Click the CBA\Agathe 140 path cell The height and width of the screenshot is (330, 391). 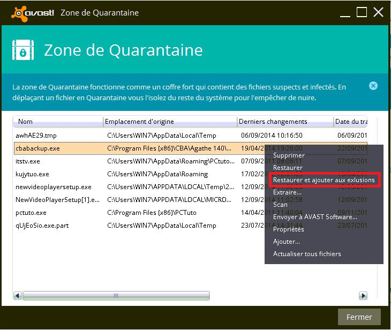(x=169, y=148)
